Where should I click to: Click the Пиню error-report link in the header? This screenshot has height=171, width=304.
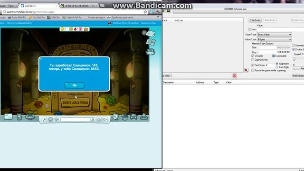pyautogui.click(x=126, y=23)
